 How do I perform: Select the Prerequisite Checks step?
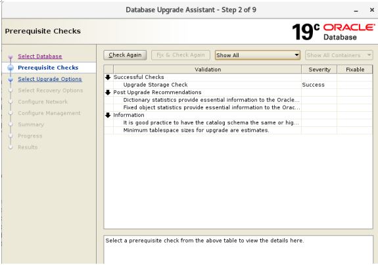[48, 68]
